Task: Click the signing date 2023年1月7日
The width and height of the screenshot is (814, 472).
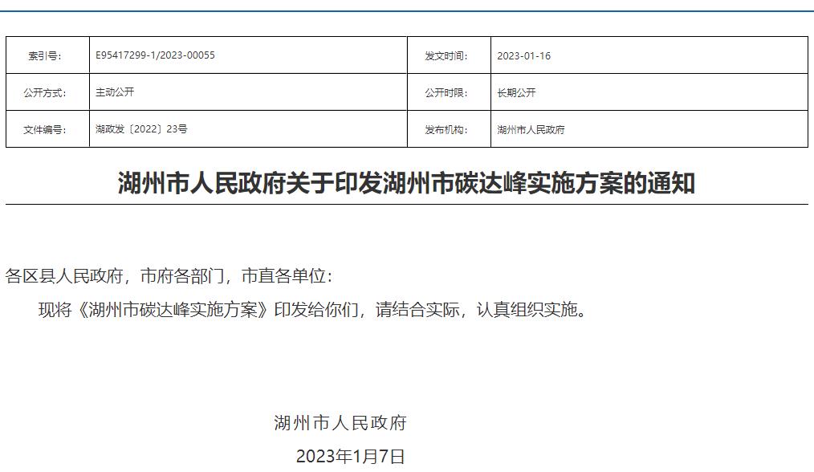Action: (x=350, y=457)
